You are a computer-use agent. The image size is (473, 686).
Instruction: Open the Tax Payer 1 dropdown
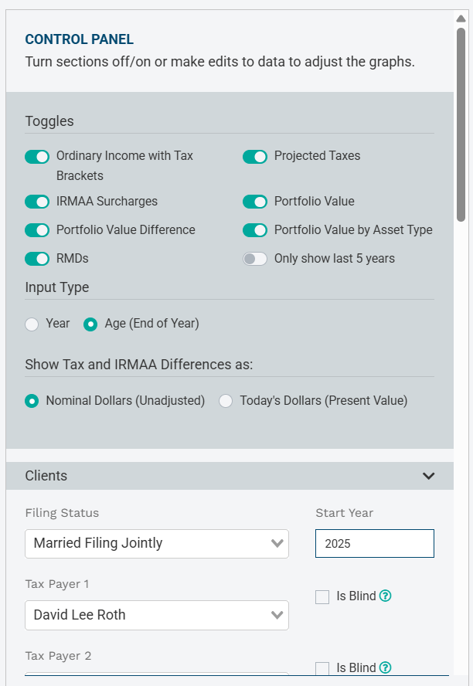156,615
